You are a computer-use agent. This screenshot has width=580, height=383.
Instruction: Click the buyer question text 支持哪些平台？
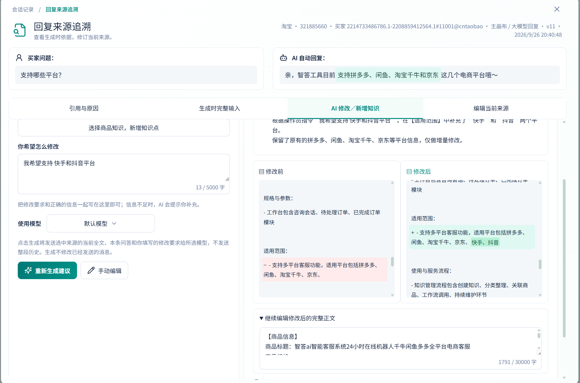click(41, 75)
